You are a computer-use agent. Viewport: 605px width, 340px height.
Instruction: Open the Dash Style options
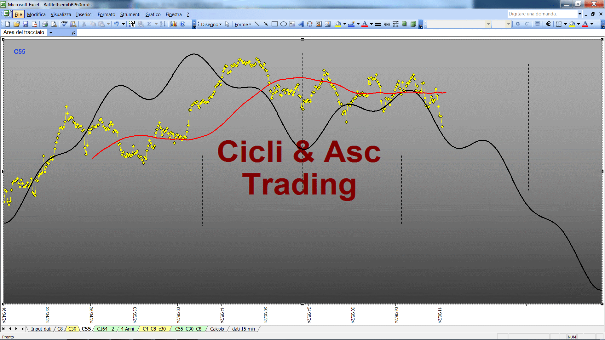coord(387,24)
